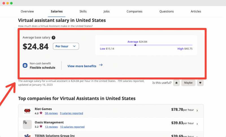The width and height of the screenshot is (226, 137).
Task: Select the Salaries tab
Action: tap(57, 11)
